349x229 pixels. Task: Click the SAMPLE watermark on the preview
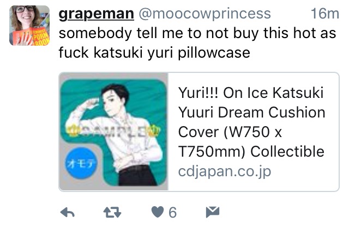114,131
